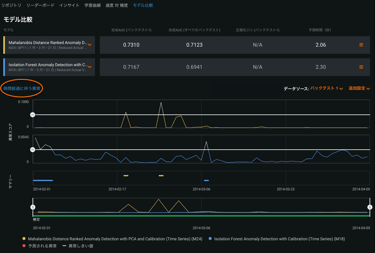The width and height of the screenshot is (375, 253).
Task: Grab threshold handle on Isolation Forest chart
Action: (x=33, y=150)
